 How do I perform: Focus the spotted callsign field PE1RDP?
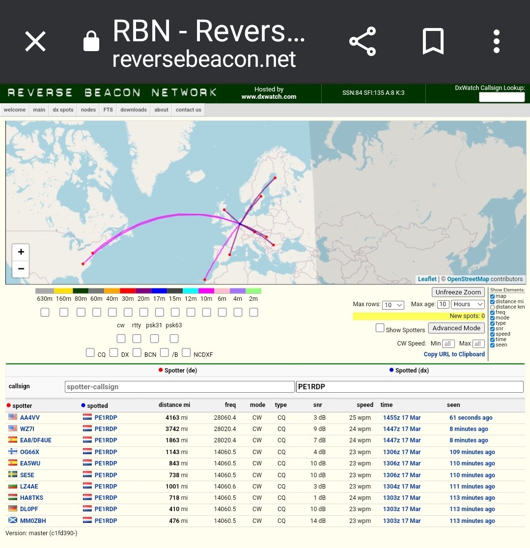(x=410, y=386)
